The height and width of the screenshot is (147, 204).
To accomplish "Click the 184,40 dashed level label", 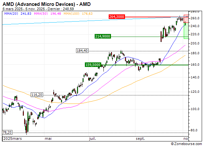I will coord(82,51).
